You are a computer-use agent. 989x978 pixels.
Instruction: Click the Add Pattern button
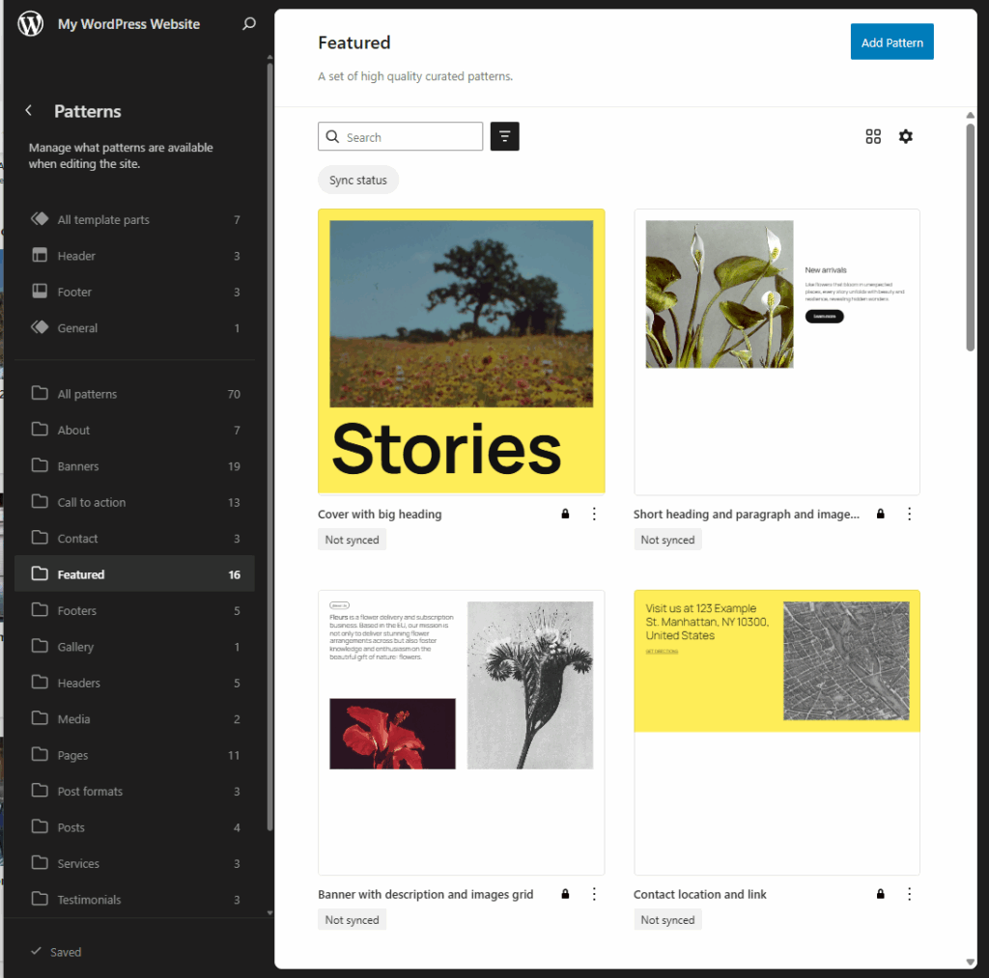pos(891,42)
